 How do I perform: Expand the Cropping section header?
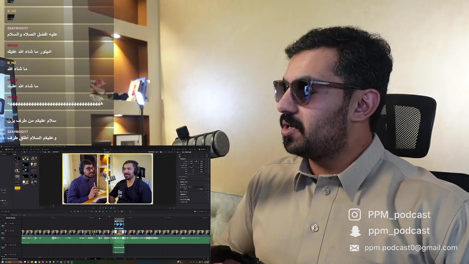183,179
